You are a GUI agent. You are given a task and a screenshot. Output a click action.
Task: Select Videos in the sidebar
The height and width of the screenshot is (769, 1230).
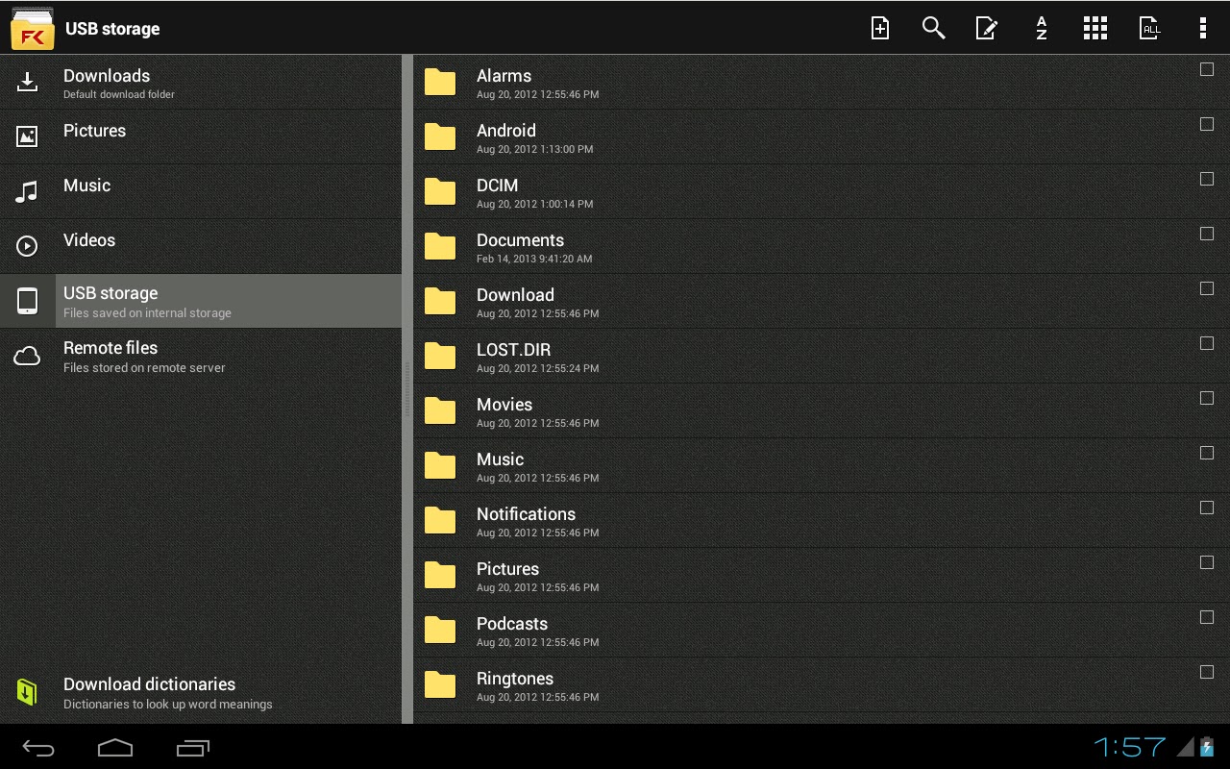tap(201, 247)
